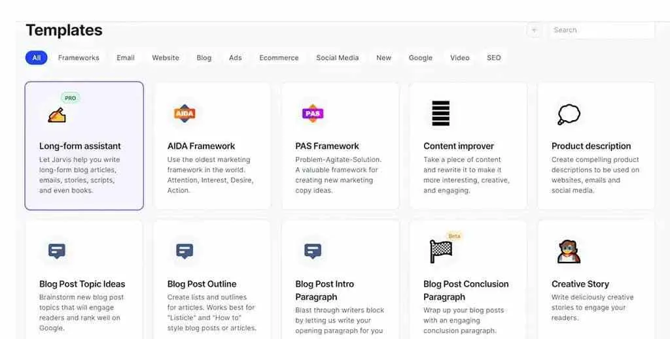
Task: Open the Product description thought bubble icon
Action: [x=569, y=114]
